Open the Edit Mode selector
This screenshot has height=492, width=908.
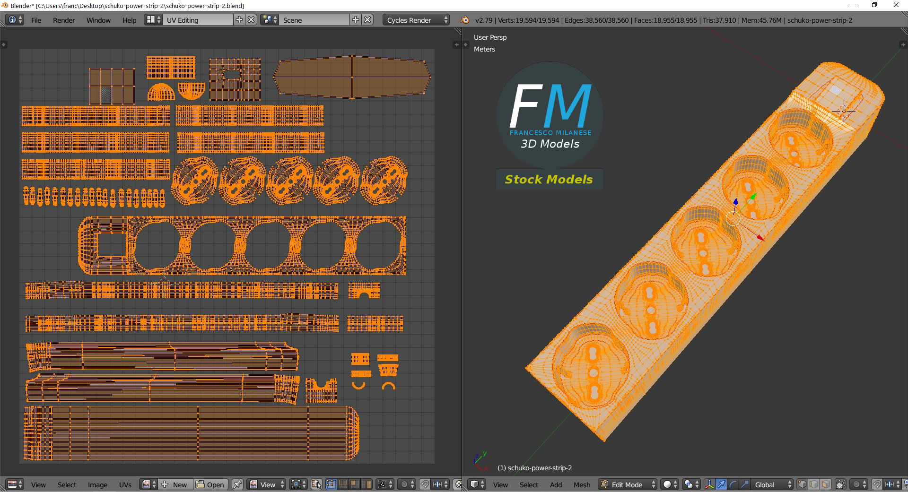pos(628,484)
